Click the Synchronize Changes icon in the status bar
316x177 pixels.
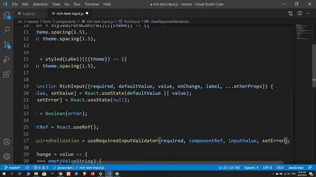(x=27, y=168)
